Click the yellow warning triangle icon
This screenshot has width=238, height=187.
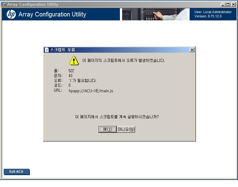click(x=74, y=61)
